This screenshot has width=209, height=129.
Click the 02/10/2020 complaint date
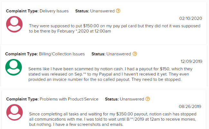(x=191, y=18)
